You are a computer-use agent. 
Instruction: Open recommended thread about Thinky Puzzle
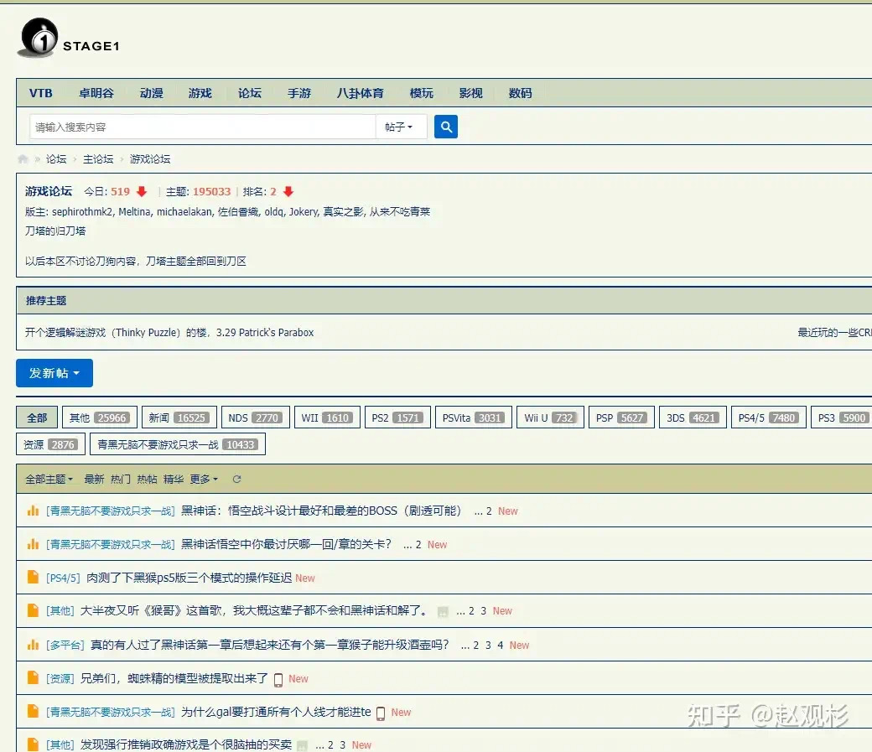169,333
